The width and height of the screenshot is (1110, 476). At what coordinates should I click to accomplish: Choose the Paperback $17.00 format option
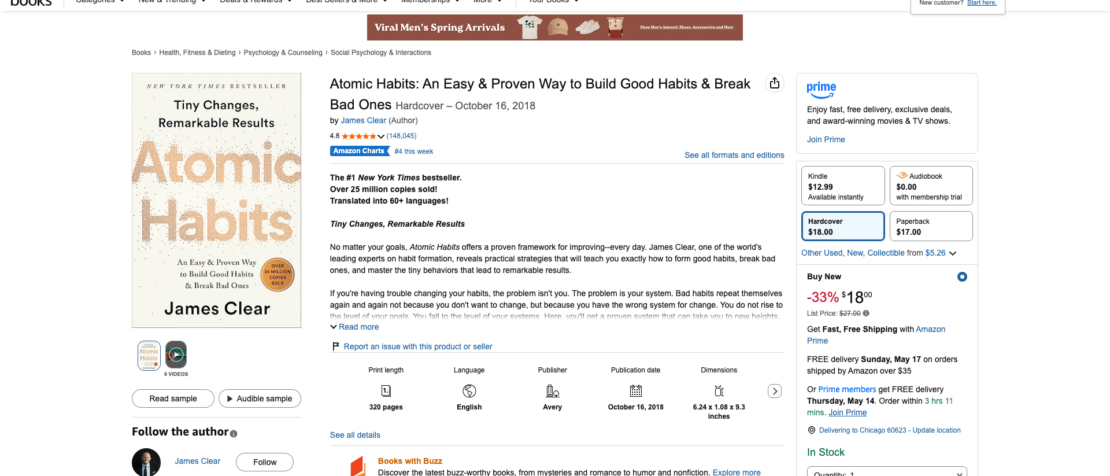[x=931, y=226]
